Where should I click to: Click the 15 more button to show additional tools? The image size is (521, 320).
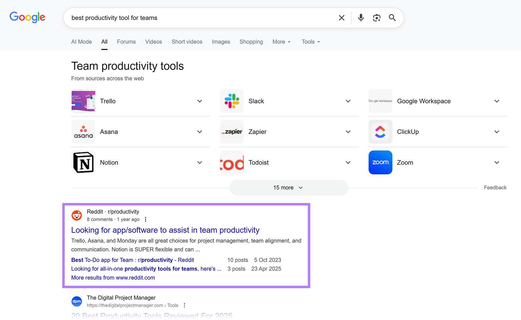[289, 187]
